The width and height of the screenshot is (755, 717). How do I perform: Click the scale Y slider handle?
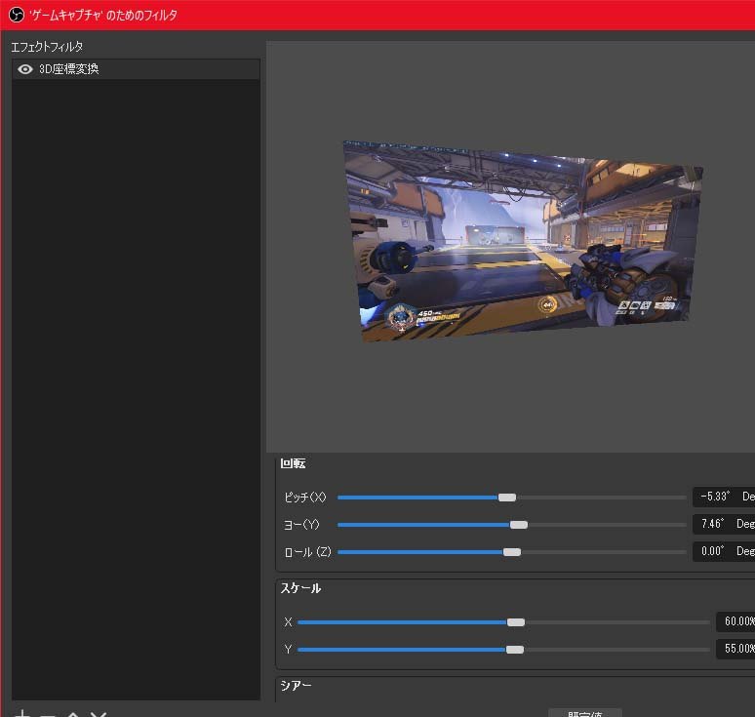[x=515, y=650]
